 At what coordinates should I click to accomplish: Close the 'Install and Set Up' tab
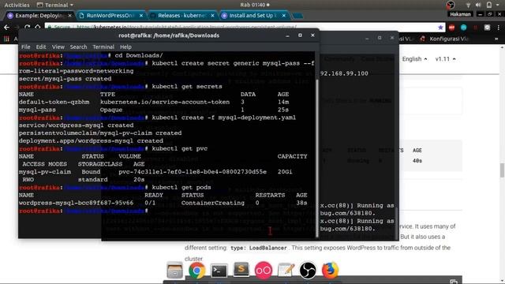click(284, 16)
